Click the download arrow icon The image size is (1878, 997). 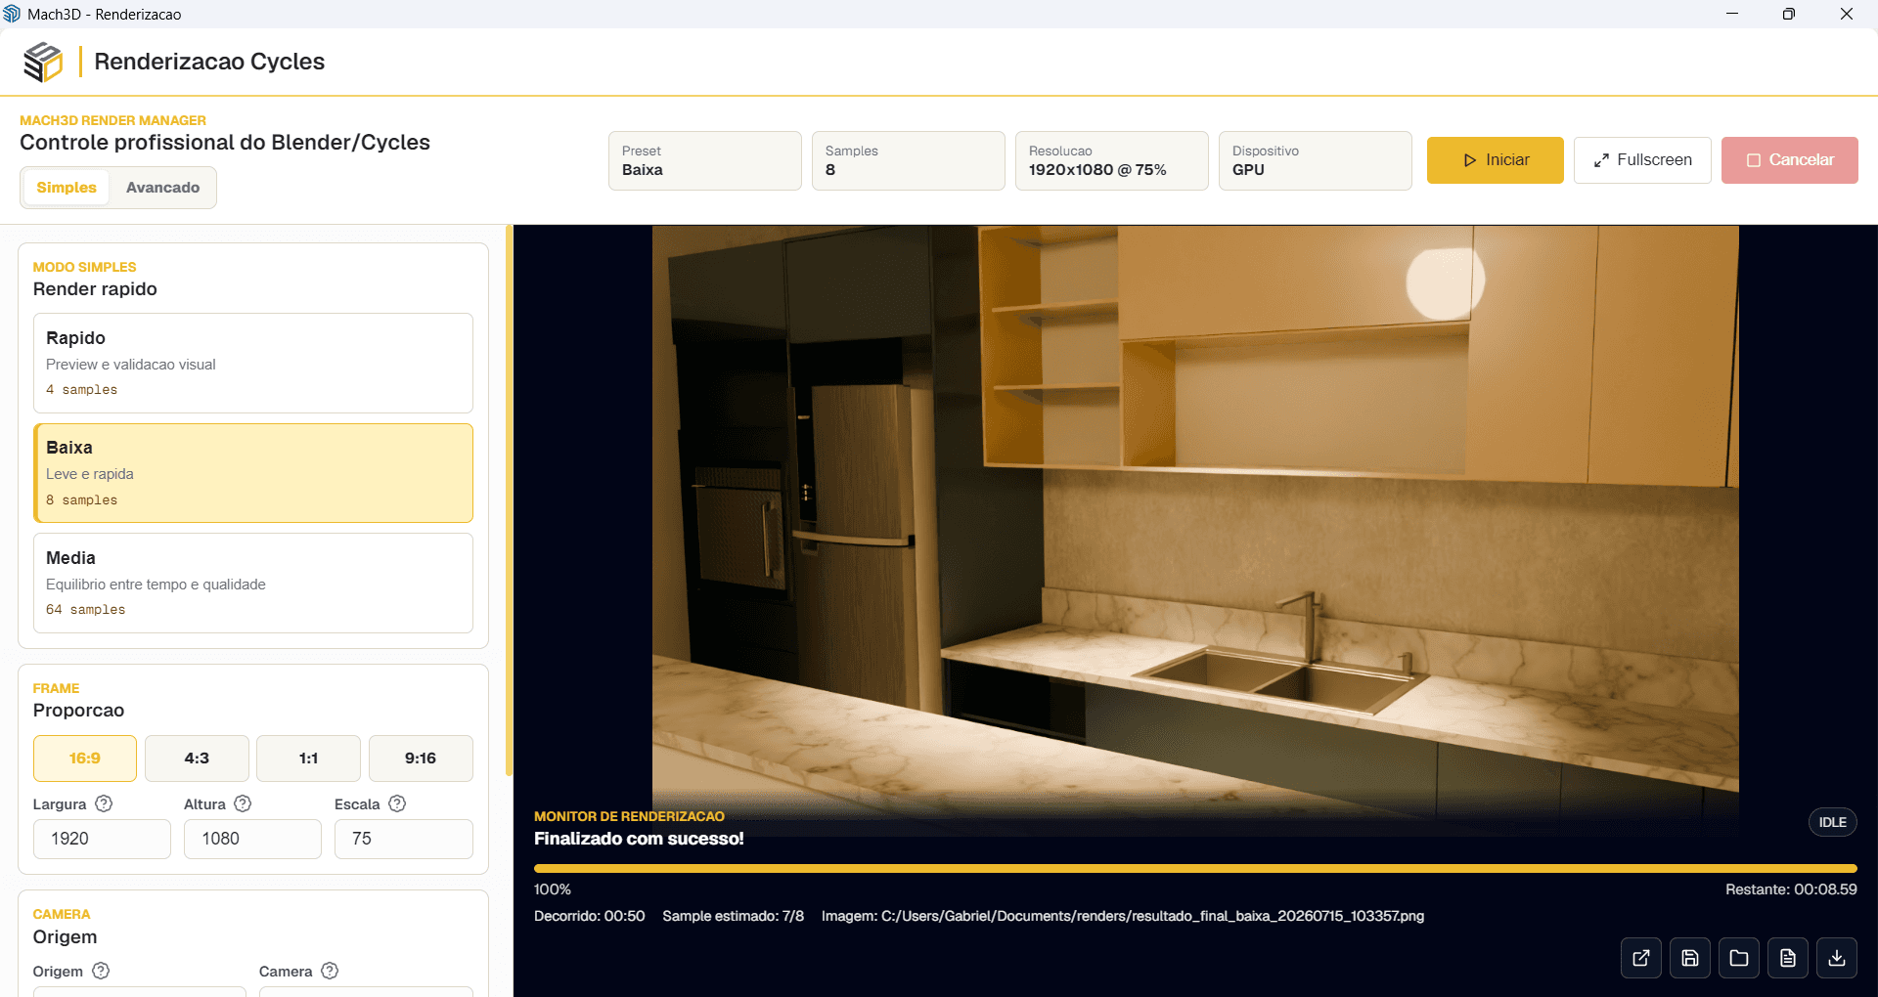1837,958
